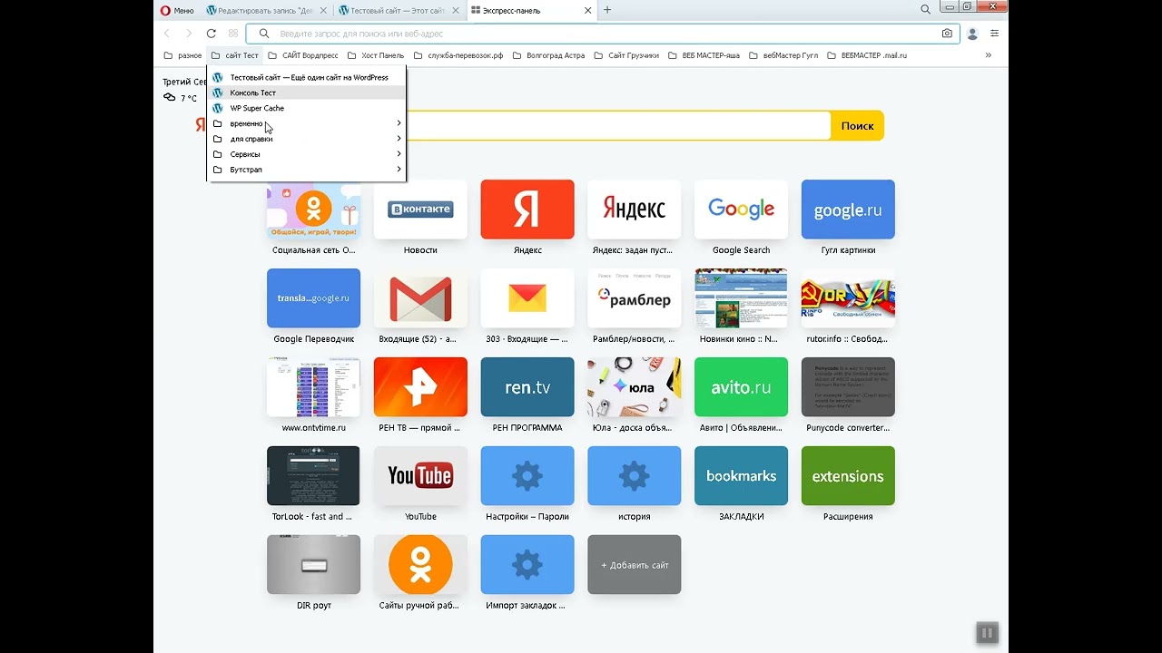
Task: Open the Google Переводчик tile
Action: point(313,298)
